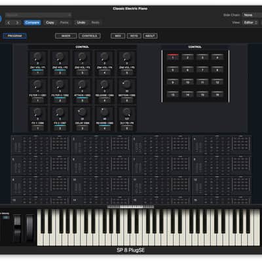
Task: Select the zone 10 overview thumbnail
Action: tap(101, 186)
